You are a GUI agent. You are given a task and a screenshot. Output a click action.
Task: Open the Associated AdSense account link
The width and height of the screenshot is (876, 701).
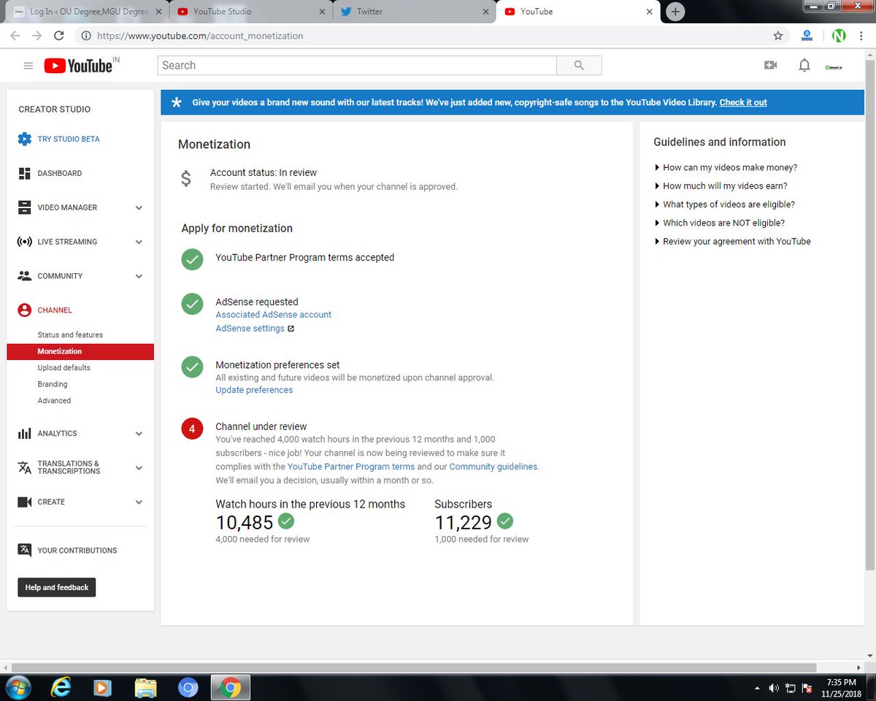pyautogui.click(x=273, y=315)
